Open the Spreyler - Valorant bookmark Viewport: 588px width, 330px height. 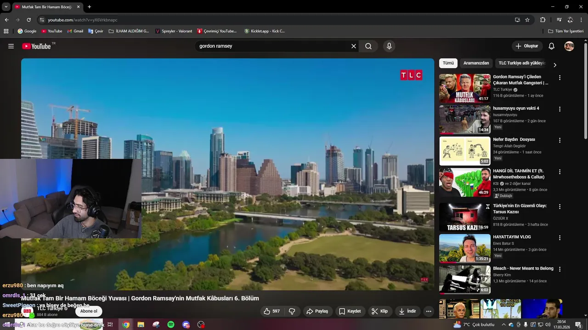174,31
